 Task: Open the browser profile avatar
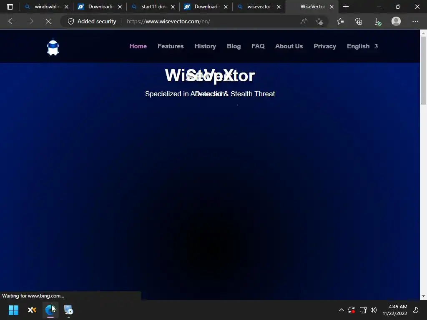(396, 21)
